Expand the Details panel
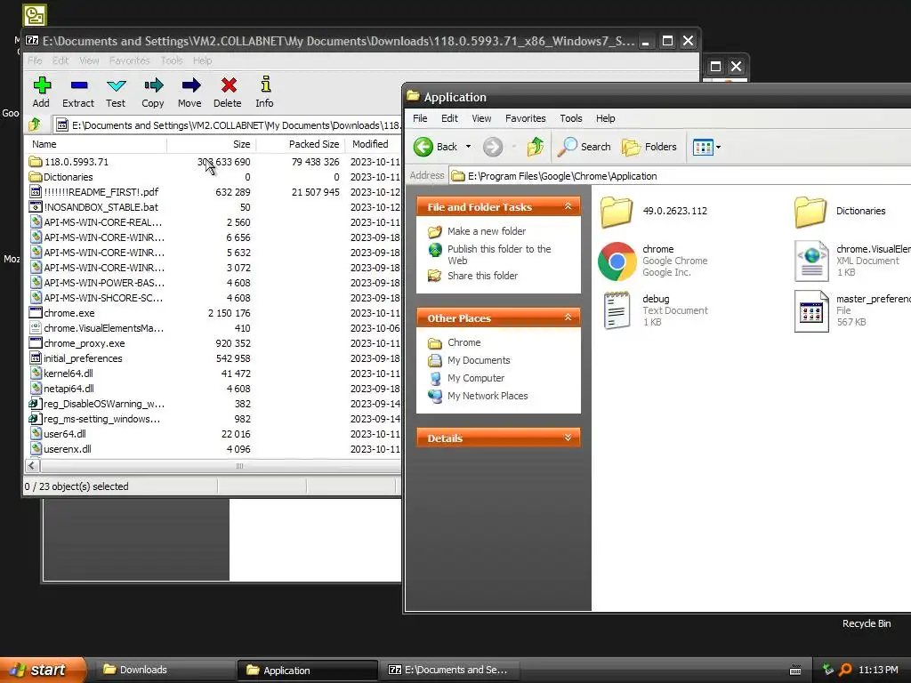Viewport: 911px width, 683px height. coord(568,438)
